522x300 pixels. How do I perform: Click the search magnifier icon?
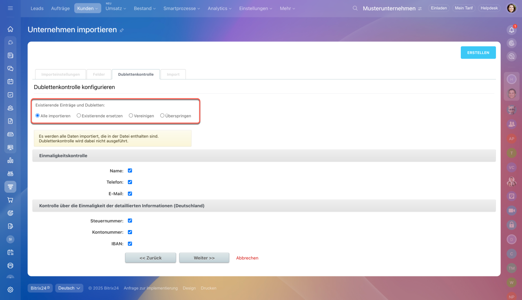point(355,8)
